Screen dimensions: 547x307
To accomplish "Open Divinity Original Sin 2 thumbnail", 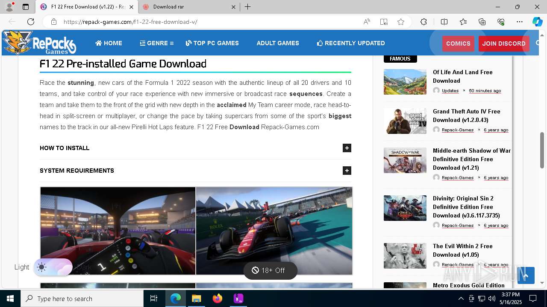I will coord(405,208).
